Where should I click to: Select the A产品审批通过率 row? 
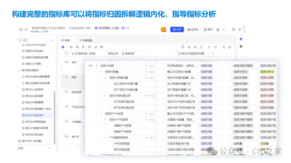click(x=124, y=102)
